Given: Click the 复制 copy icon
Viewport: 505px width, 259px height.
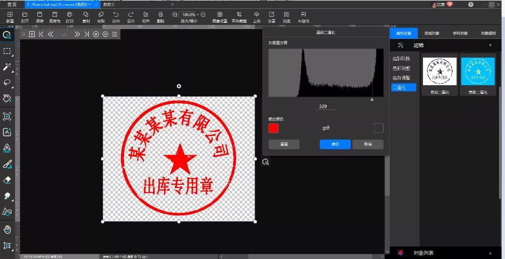Looking at the screenshot, I should coord(86,15).
